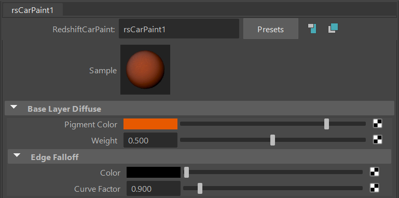Viewport: 399px width, 198px height.
Task: Click the Pigment Color label
Action: pos(91,125)
